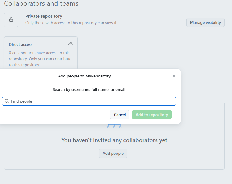Click the lock icon beside Private repository
This screenshot has width=232, height=184.
11,20
